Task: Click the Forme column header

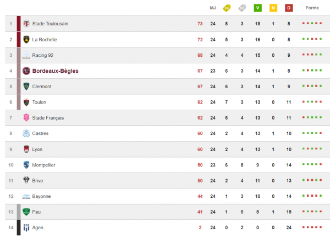Action: pyautogui.click(x=312, y=8)
